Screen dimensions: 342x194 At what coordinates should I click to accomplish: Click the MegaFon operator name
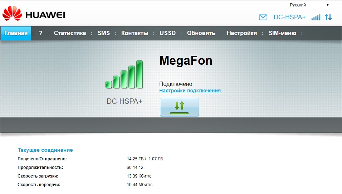pyautogui.click(x=186, y=60)
